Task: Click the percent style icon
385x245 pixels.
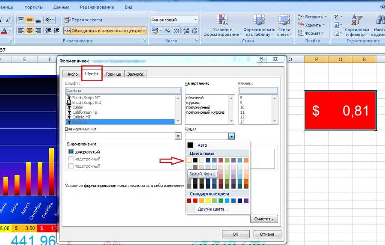Action: [x=167, y=31]
